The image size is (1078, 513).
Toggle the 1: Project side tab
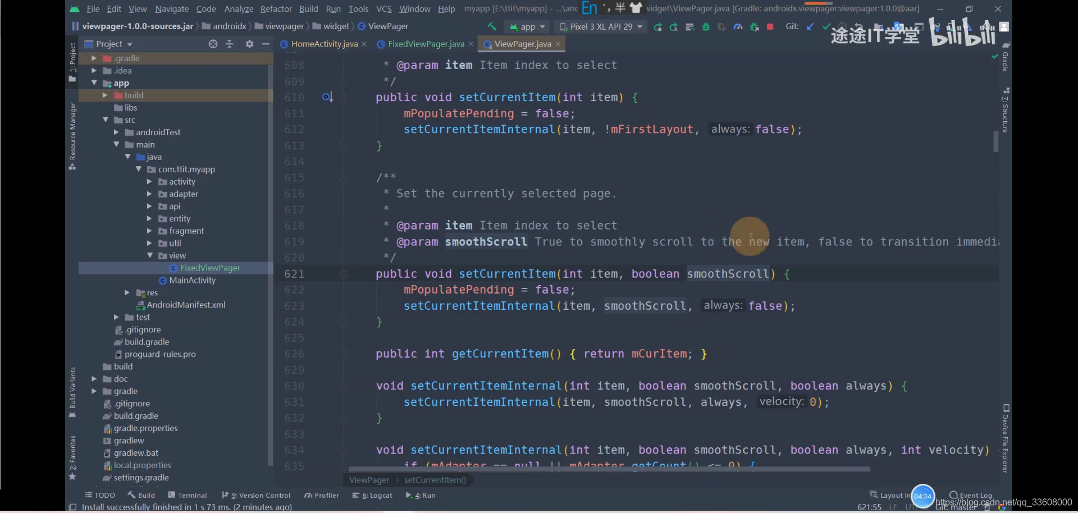coord(72,62)
